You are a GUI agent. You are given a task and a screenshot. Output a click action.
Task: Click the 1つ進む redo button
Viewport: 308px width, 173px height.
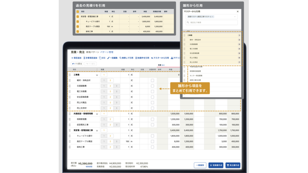(x=90, y=64)
